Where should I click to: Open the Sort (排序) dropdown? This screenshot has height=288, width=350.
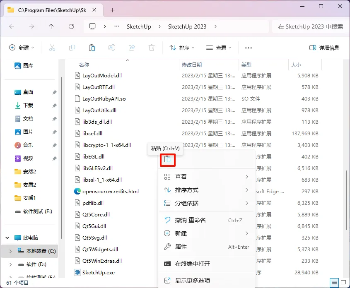(182, 48)
